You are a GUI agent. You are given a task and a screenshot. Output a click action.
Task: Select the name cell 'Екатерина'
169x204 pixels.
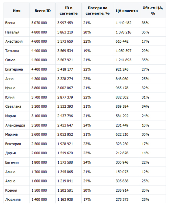pyautogui.click(x=17, y=69)
